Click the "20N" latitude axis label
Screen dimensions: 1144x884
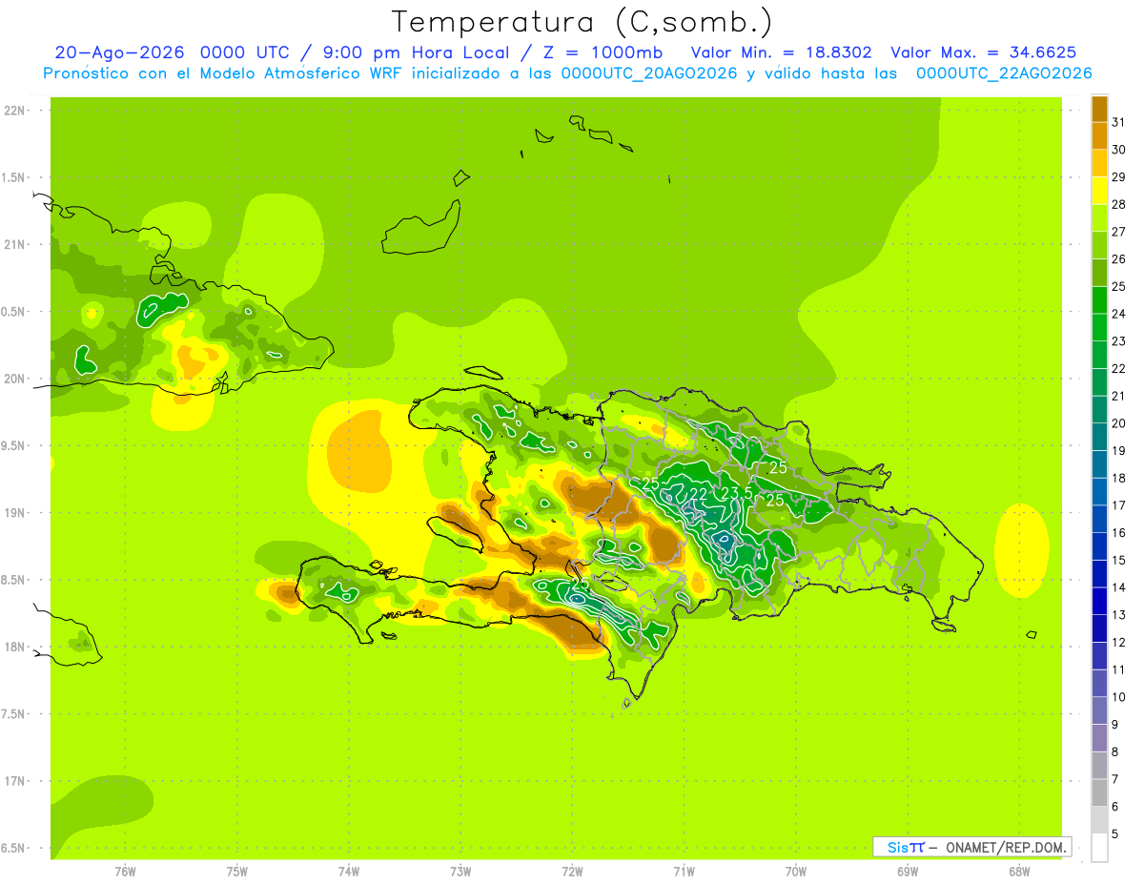[15, 379]
